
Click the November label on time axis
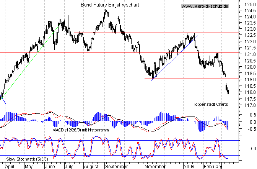(155, 167)
